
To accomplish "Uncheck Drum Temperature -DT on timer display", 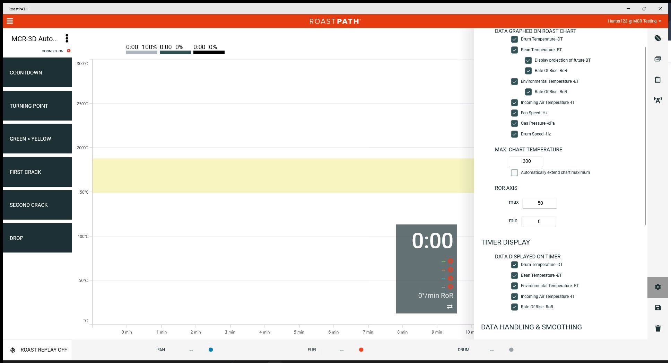I will [x=514, y=265].
